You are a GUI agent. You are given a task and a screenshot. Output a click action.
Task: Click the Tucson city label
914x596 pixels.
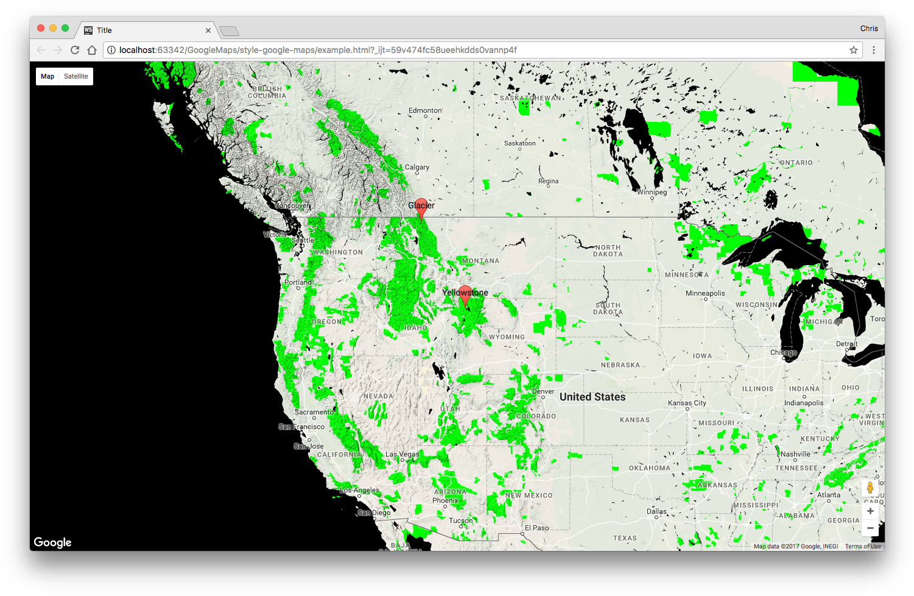tap(461, 520)
